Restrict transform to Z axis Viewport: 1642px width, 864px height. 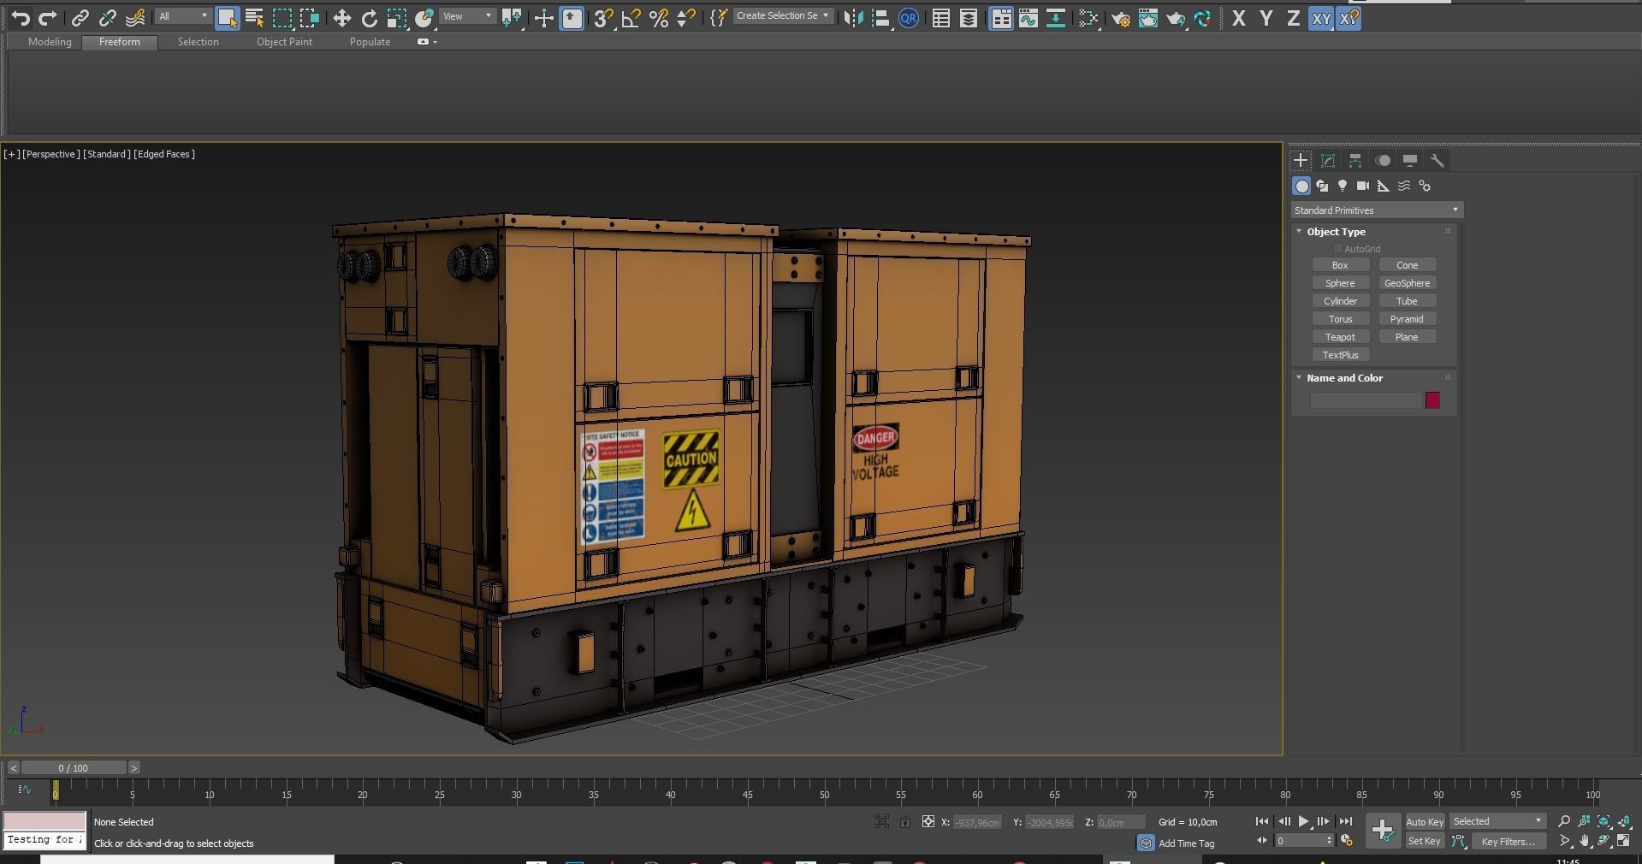[x=1293, y=18]
